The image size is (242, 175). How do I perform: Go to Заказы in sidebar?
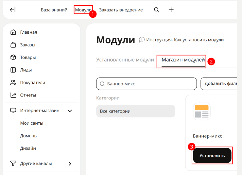pyautogui.click(x=27, y=45)
